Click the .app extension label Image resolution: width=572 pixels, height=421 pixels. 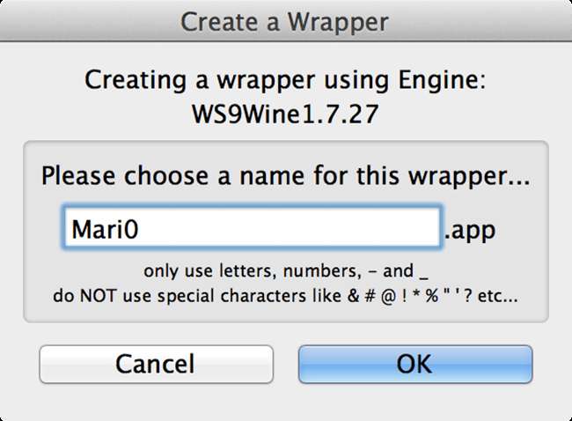coord(470,231)
